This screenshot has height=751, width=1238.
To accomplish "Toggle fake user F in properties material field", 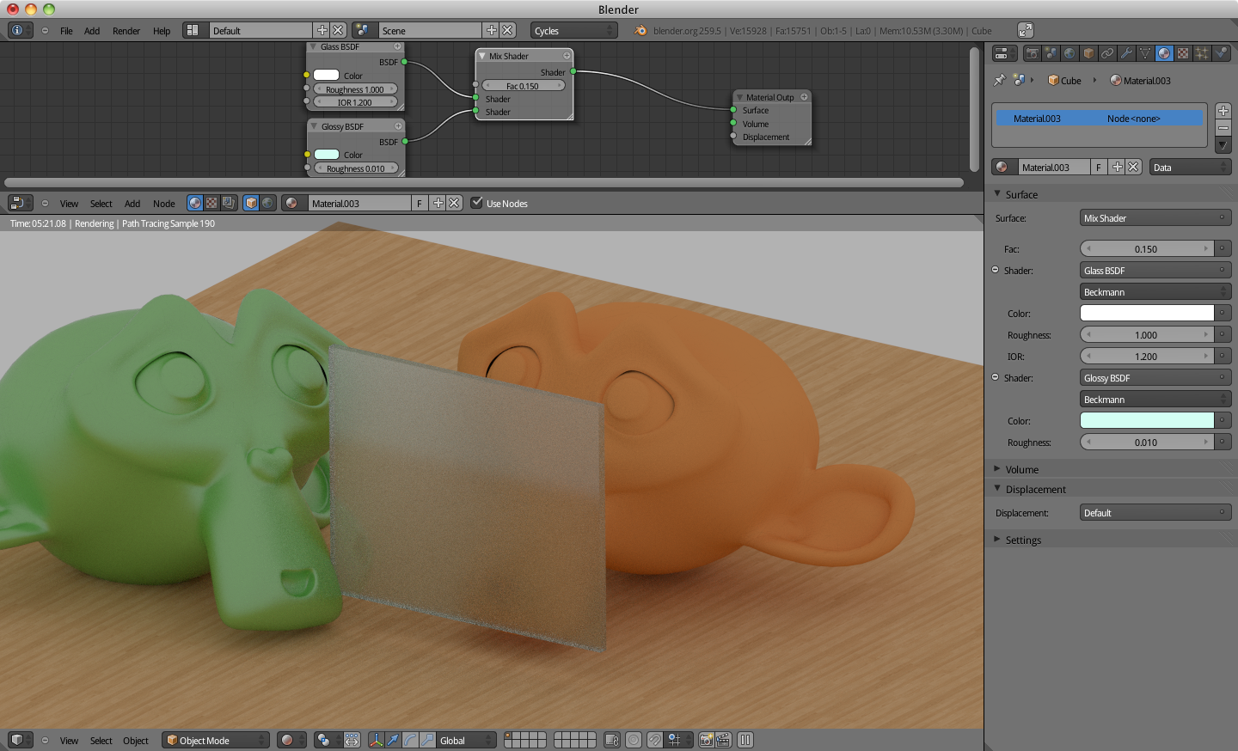I will coord(1099,168).
